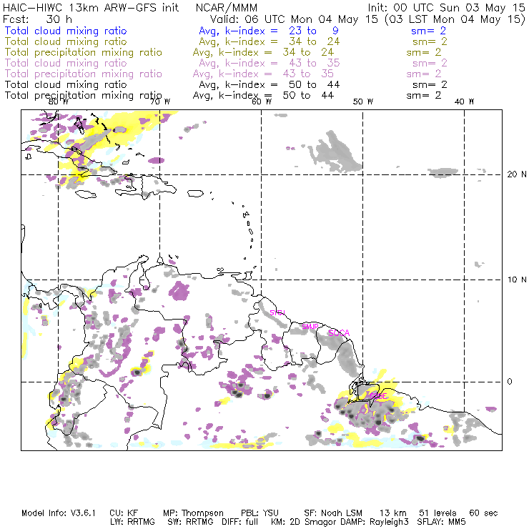The image size is (529, 529).
Task: Click 'Valid: 06 UTC Mon 04 May 15' text
Action: [294, 19]
